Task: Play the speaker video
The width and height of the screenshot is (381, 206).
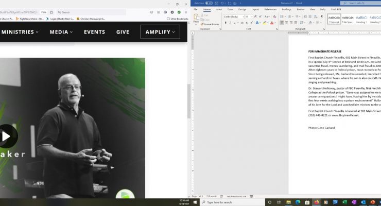Action: click(6, 136)
